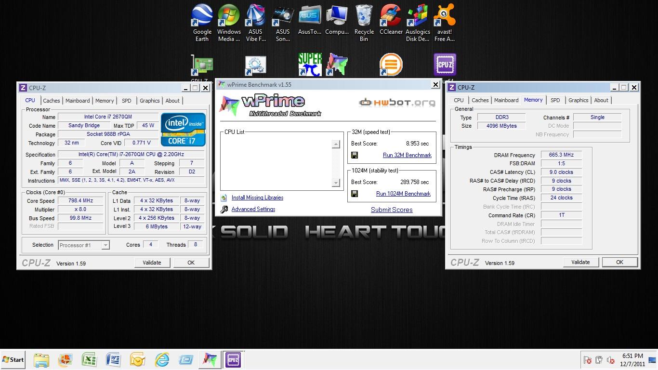Screen dimensions: 658x370
Task: Select the DRAM Frequency value 665.3 MHz
Action: pos(561,155)
